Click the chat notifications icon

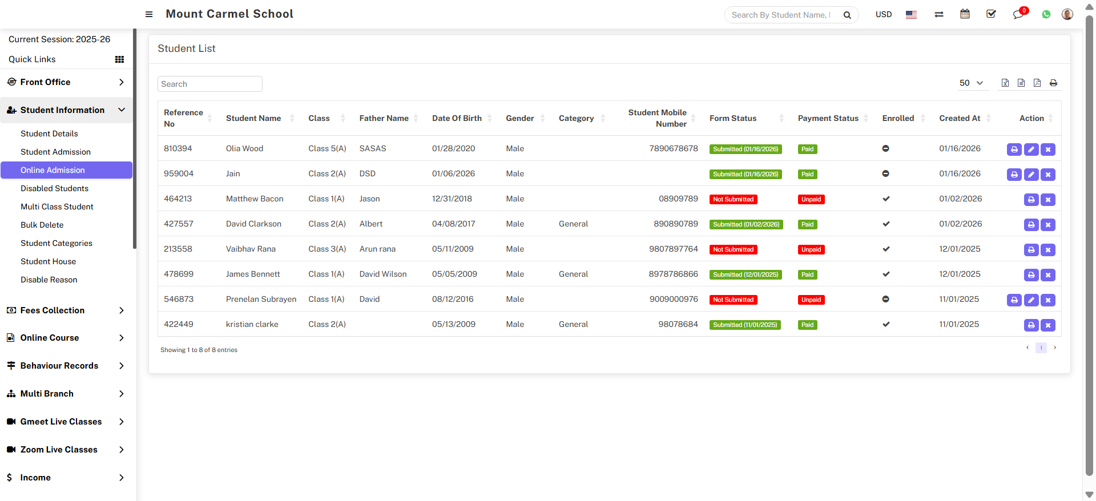pyautogui.click(x=1018, y=15)
